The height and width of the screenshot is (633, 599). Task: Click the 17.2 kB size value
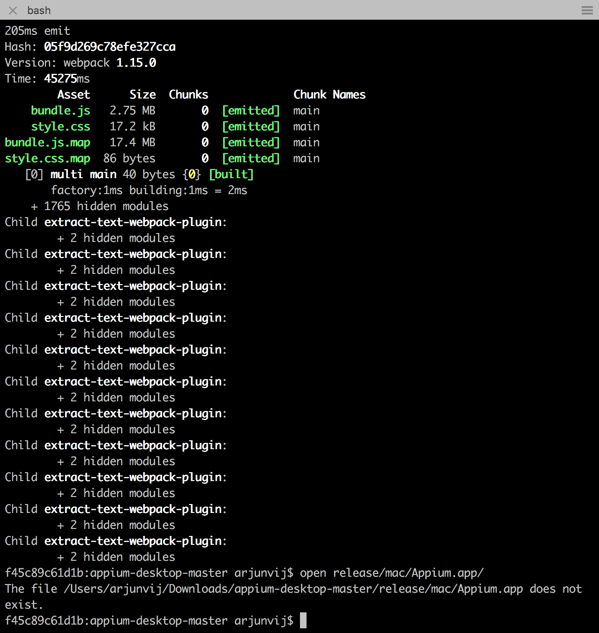[133, 127]
